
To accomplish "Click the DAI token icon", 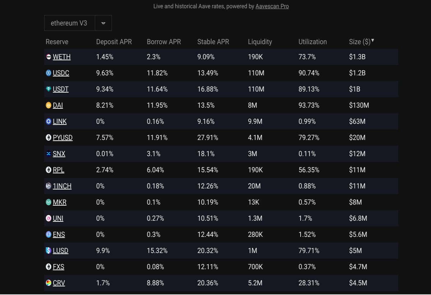I will pyautogui.click(x=48, y=105).
